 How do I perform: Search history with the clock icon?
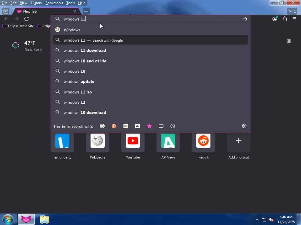click(173, 126)
